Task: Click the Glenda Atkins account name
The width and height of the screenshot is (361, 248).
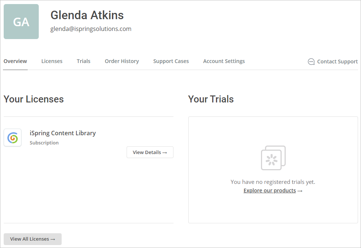Action: click(x=87, y=15)
